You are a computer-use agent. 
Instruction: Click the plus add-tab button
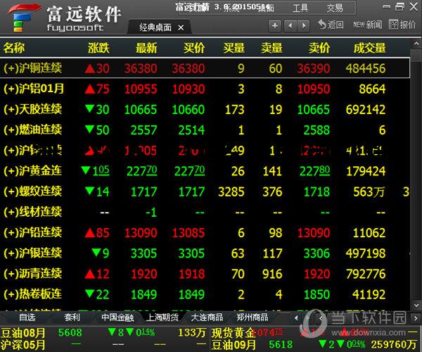(275, 25)
